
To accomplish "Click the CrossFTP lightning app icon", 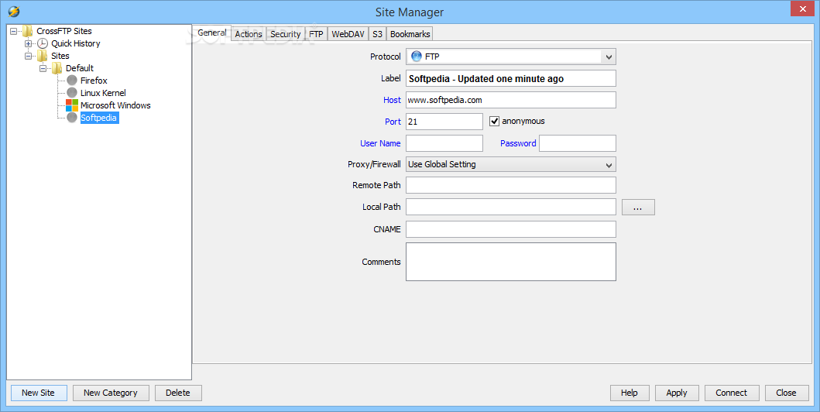I will pyautogui.click(x=14, y=12).
